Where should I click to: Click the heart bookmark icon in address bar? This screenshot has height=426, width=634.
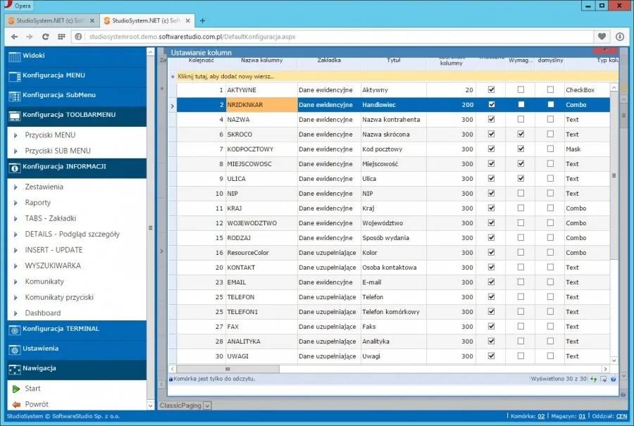pyautogui.click(x=602, y=37)
